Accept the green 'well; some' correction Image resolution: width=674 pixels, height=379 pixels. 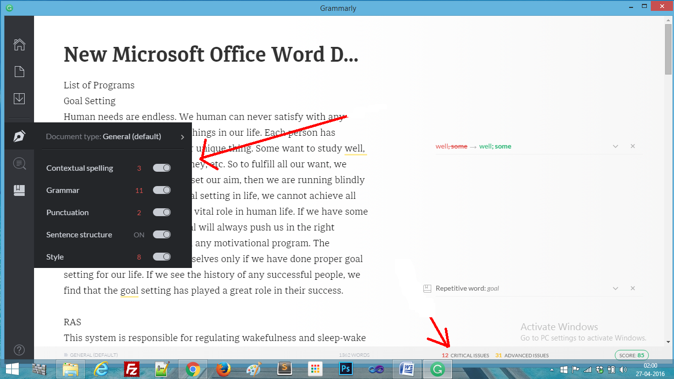[495, 147]
